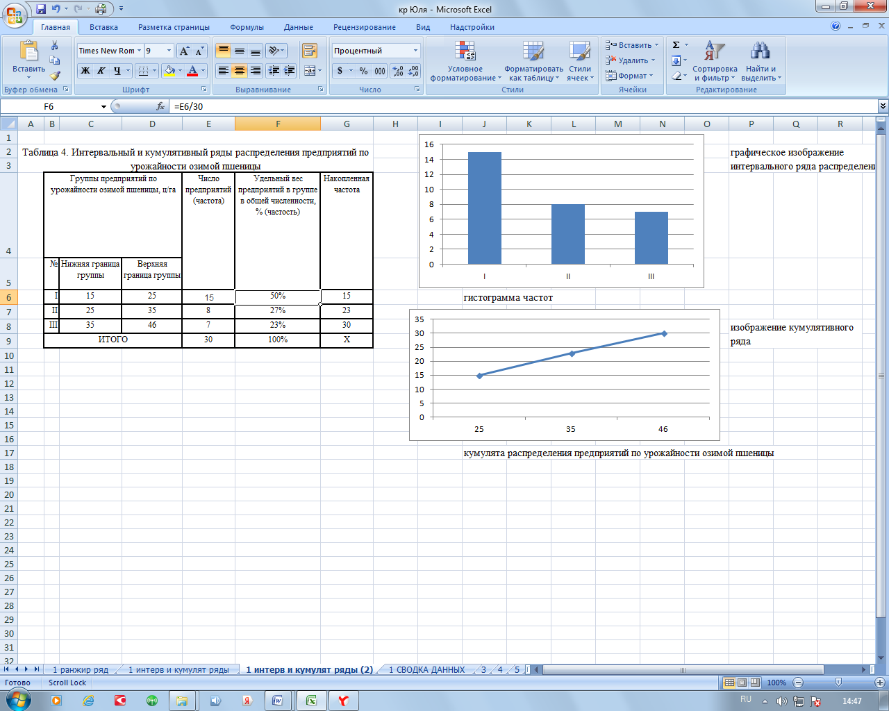Image resolution: width=889 pixels, height=711 pixels.
Task: Expand the formula bar with the arrow
Action: coord(883,106)
